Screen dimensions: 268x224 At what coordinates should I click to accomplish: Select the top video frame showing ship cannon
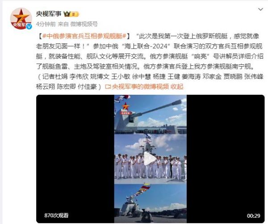click(151, 114)
